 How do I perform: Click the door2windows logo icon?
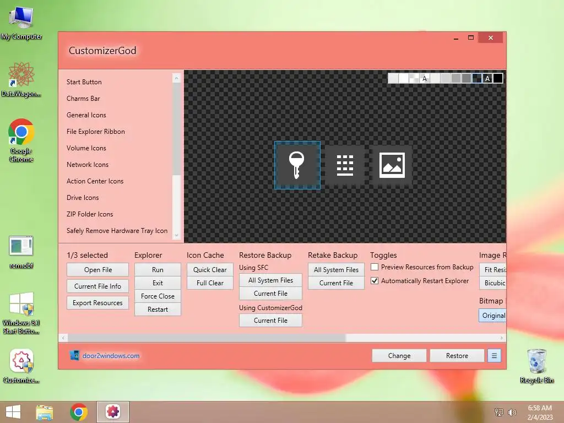[x=74, y=355]
